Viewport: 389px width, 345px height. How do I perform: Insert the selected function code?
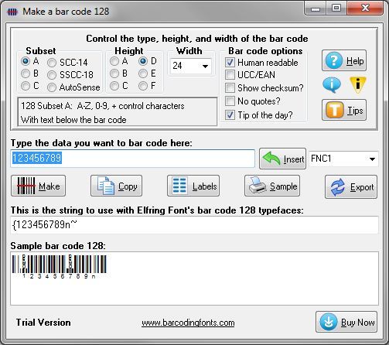click(x=282, y=159)
